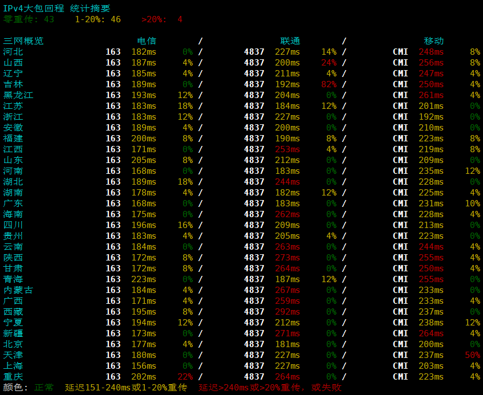Select the province name '河南'

click(13, 171)
